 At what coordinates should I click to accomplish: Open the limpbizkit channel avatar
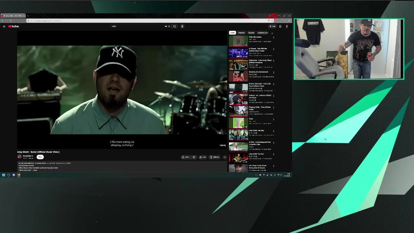pyautogui.click(x=19, y=157)
